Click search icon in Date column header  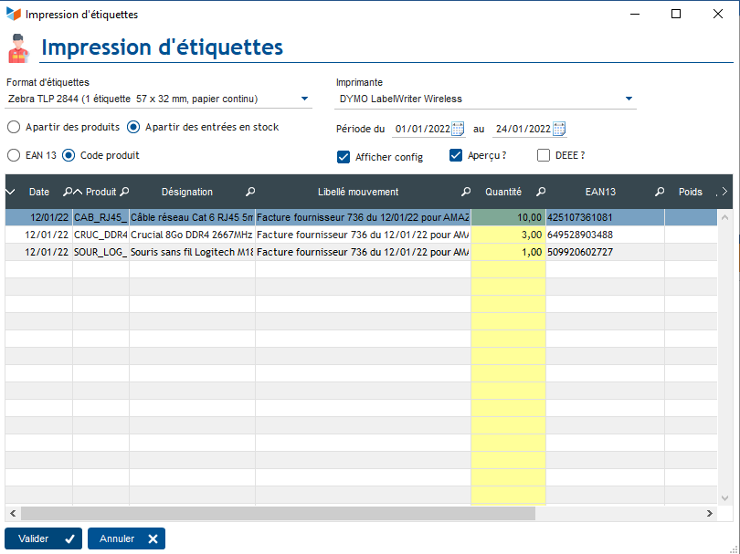67,193
